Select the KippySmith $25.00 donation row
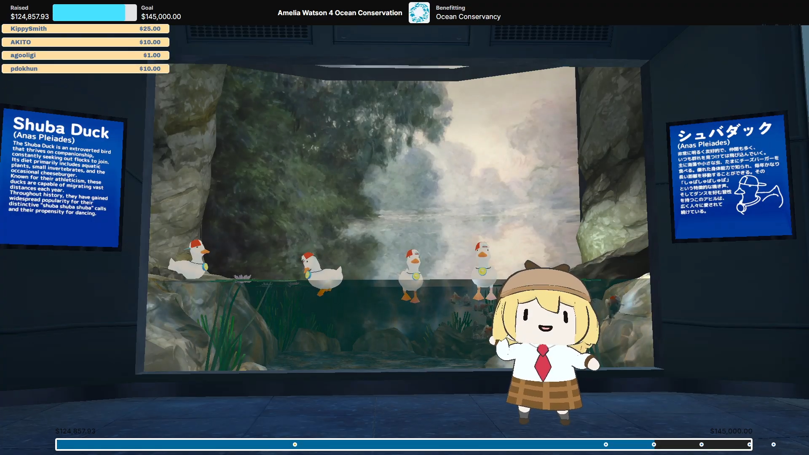The width and height of the screenshot is (809, 455). coord(86,29)
